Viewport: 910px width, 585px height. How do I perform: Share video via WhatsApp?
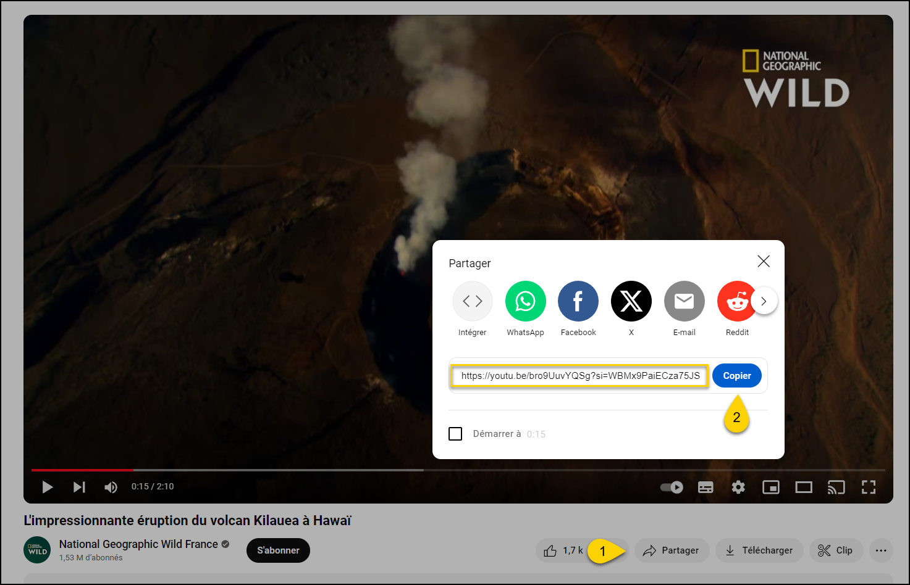525,309
